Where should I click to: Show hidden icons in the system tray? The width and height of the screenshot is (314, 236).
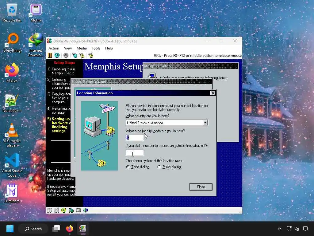tap(280, 229)
